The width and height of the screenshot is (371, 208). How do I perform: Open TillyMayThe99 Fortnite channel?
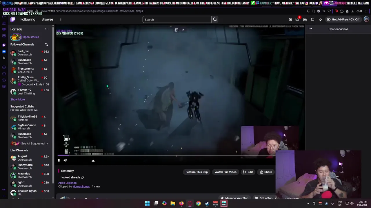[x=30, y=118]
